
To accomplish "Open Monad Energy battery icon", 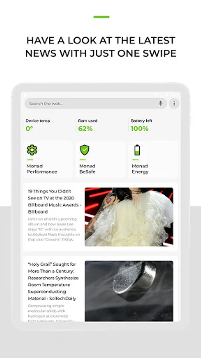I will (137, 150).
